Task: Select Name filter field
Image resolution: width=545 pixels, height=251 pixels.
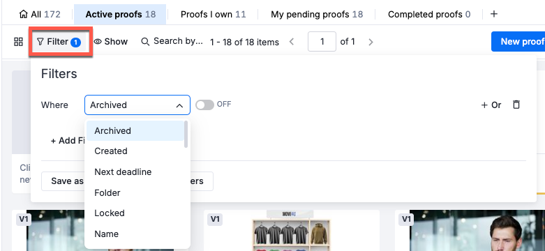Action: click(135, 234)
